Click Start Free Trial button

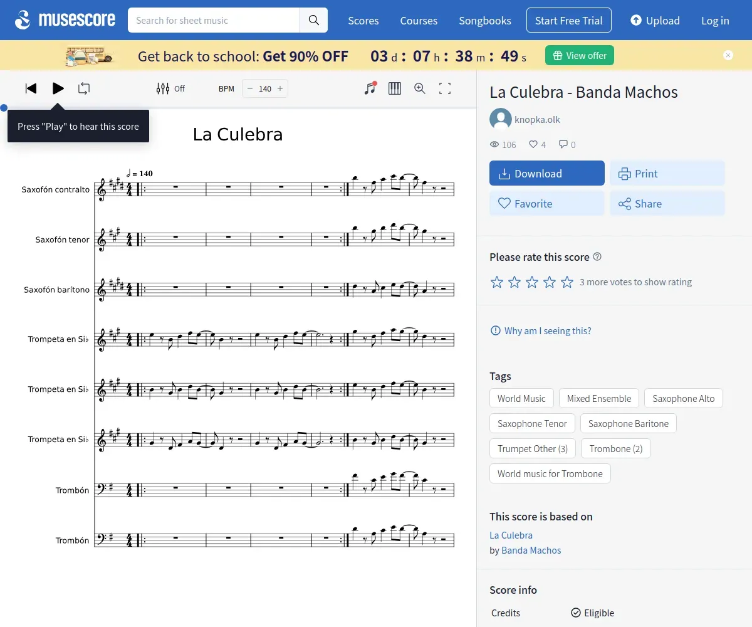click(569, 21)
